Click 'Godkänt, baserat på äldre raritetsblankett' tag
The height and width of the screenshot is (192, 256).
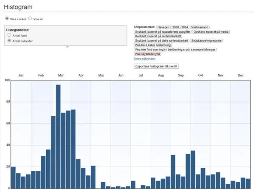pyautogui.click(x=161, y=41)
